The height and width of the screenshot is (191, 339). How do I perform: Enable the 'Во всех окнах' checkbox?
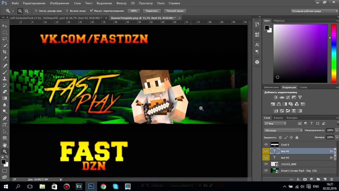pyautogui.click(x=67, y=11)
